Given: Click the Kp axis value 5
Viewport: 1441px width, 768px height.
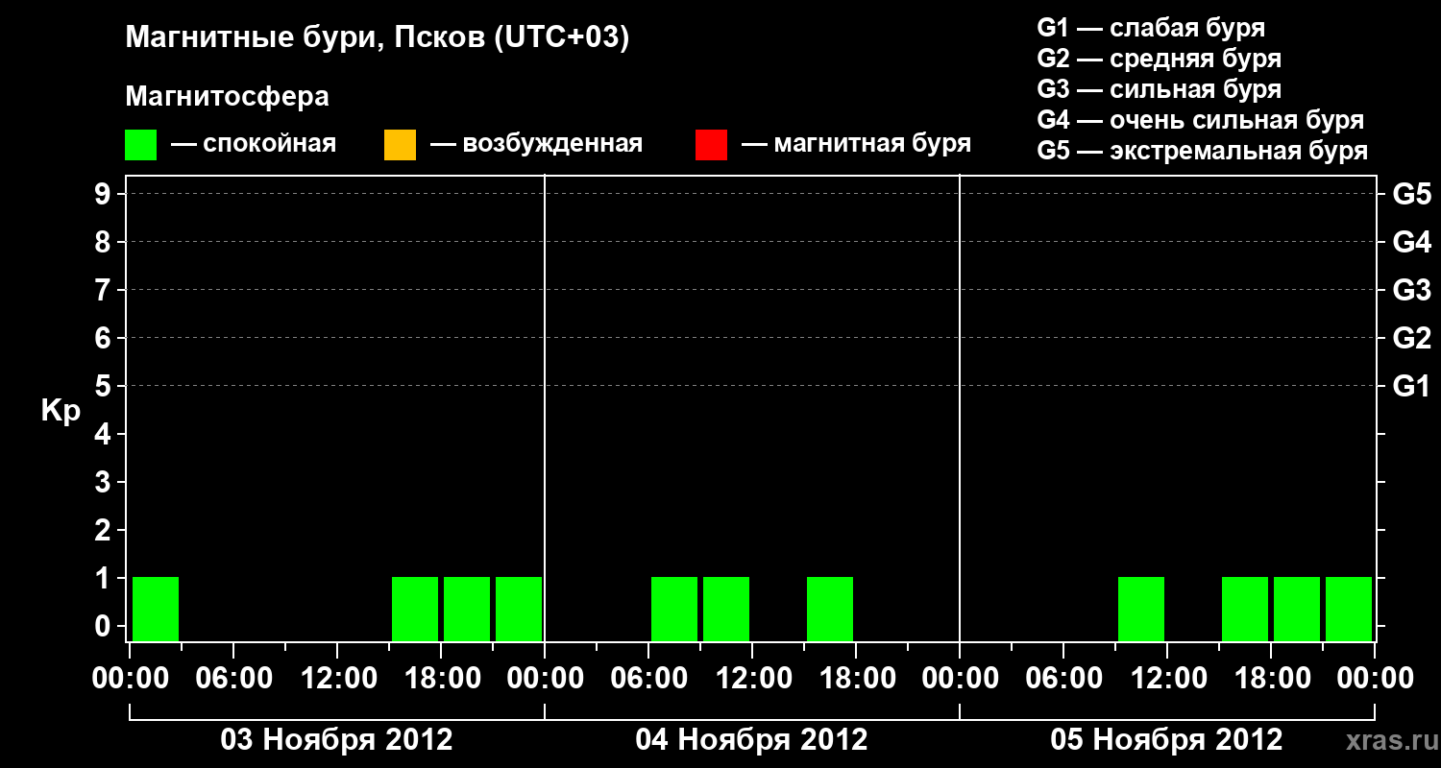Looking at the screenshot, I should [105, 386].
